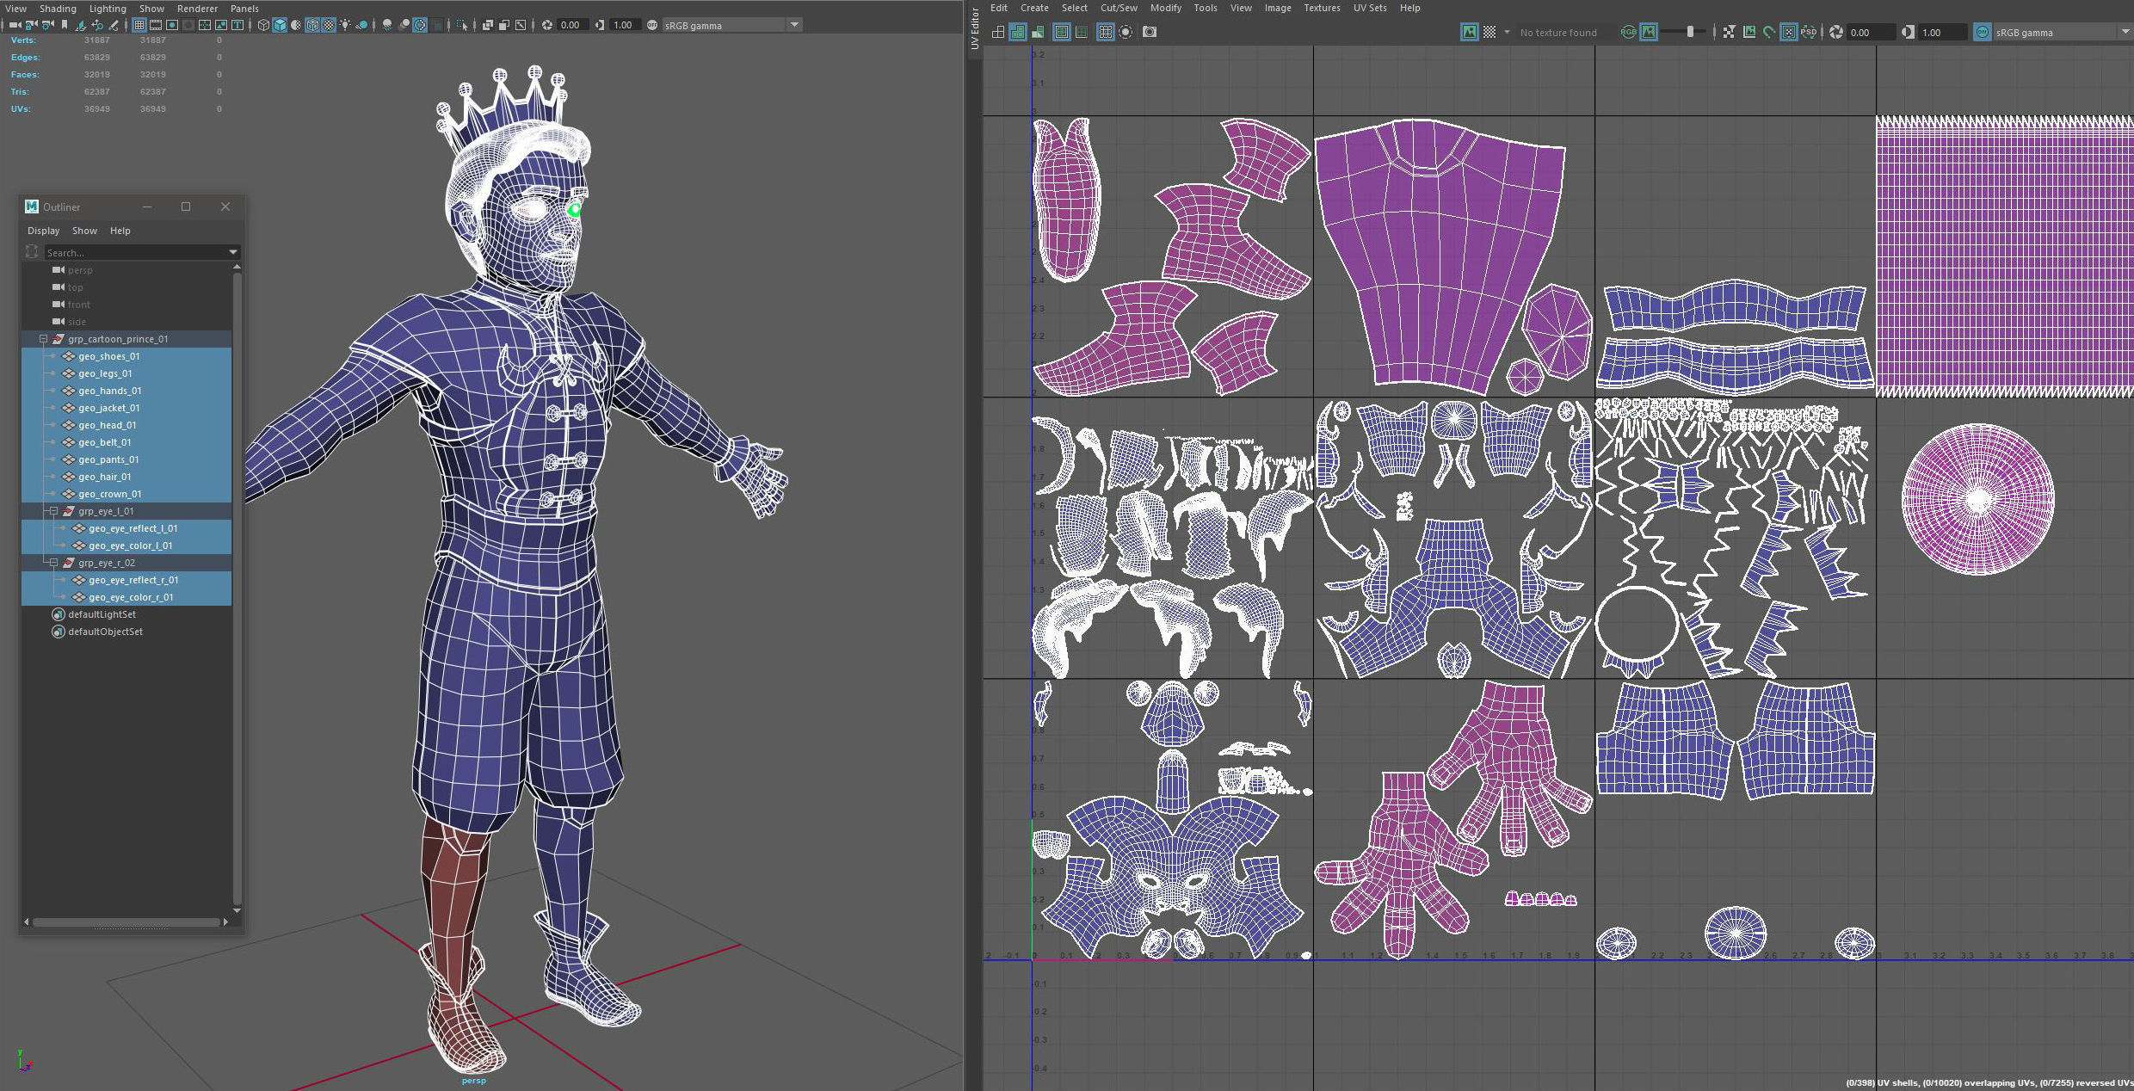Screen dimensions: 2134x1091
Task: Switch viewport to Wireframe display
Action: (x=263, y=25)
